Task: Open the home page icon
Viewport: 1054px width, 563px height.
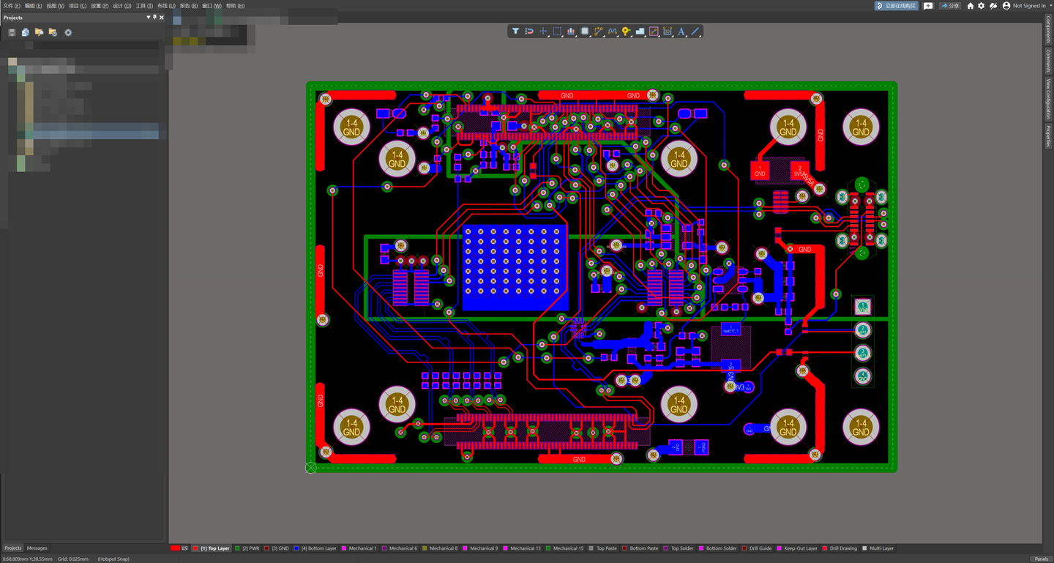Action: pyautogui.click(x=971, y=6)
